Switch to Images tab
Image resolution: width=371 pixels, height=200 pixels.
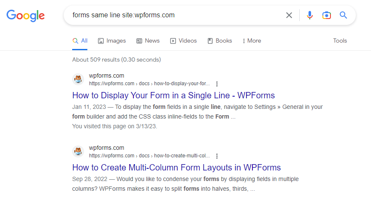coord(112,41)
